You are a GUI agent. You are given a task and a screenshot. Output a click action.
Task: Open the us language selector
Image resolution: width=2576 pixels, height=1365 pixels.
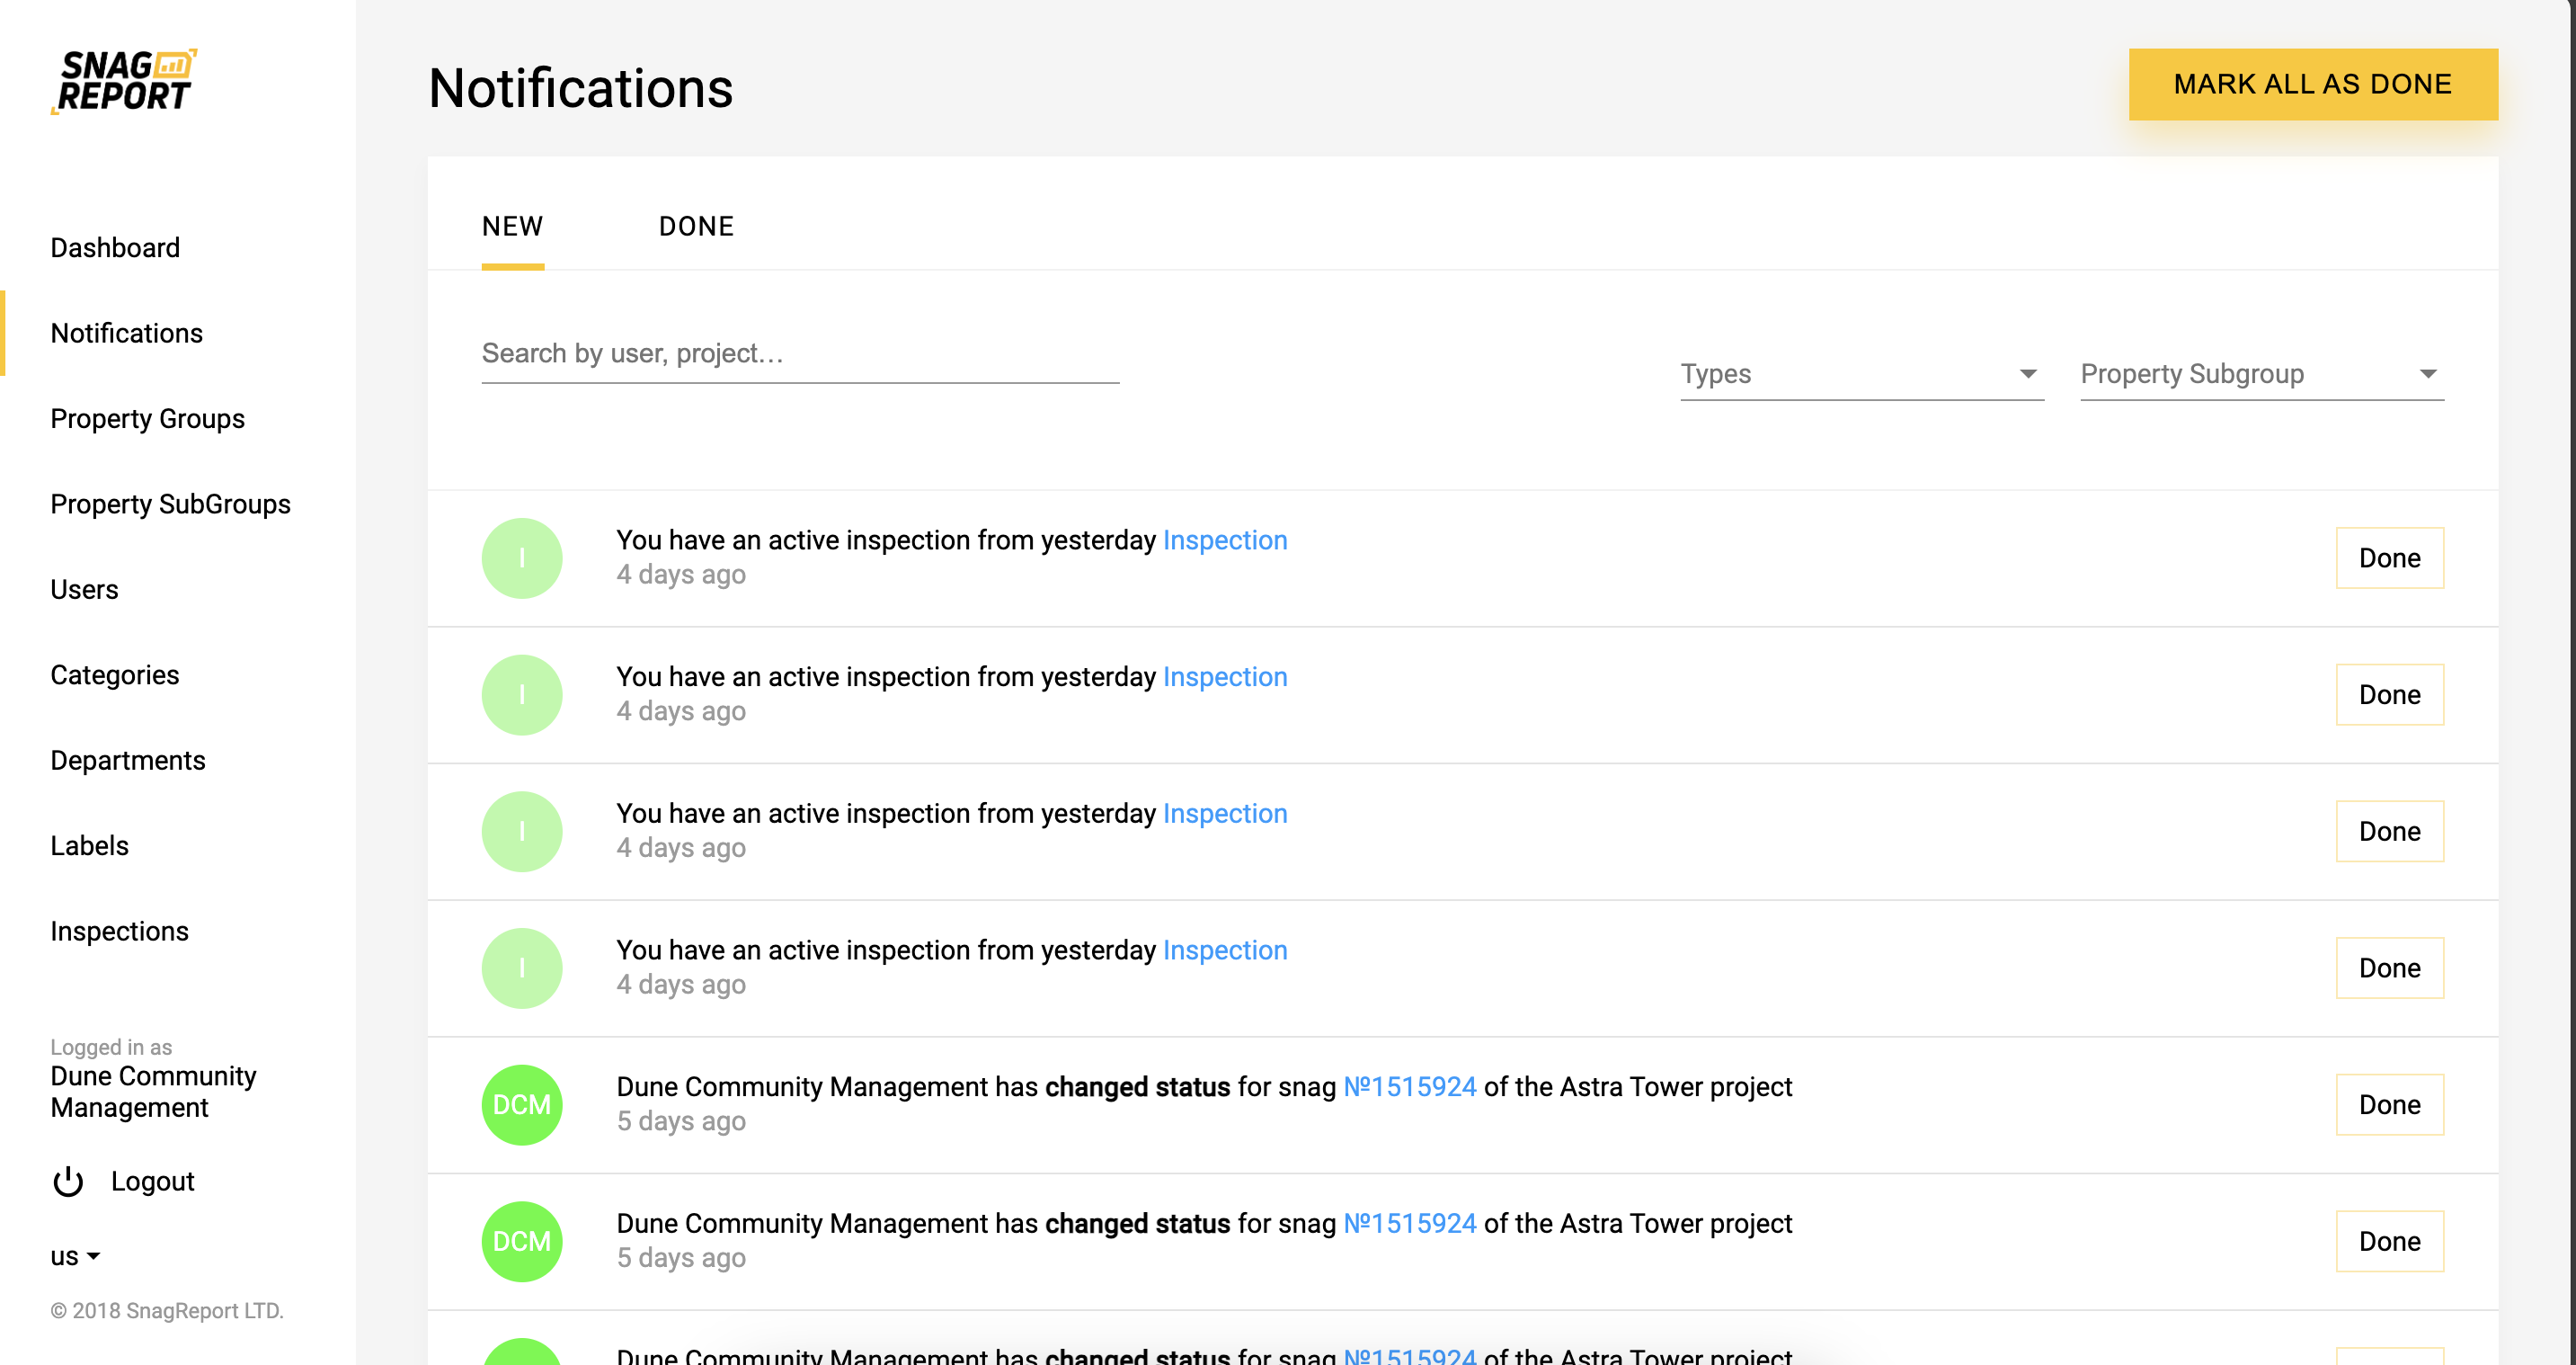[75, 1256]
